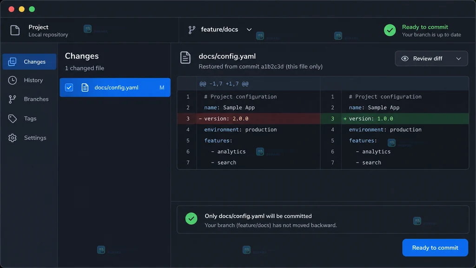
Task: Click the Changes panel heading
Action: [x=82, y=56]
